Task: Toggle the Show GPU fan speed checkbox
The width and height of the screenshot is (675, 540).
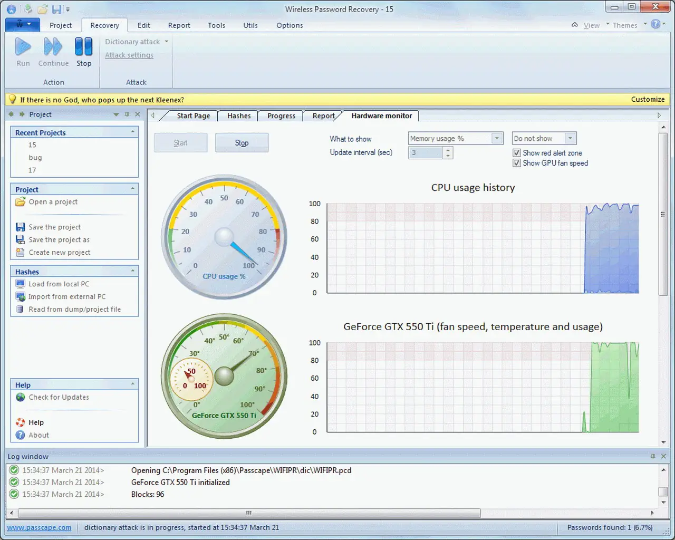Action: 517,163
